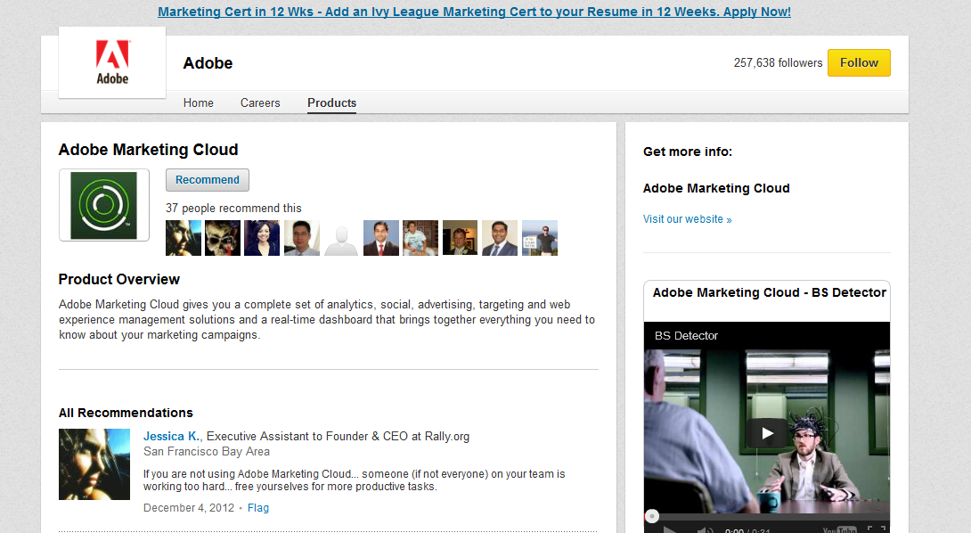Screen dimensions: 971x533
Task: Open the smiling dark-haired woman recommender photo
Action: tap(262, 238)
